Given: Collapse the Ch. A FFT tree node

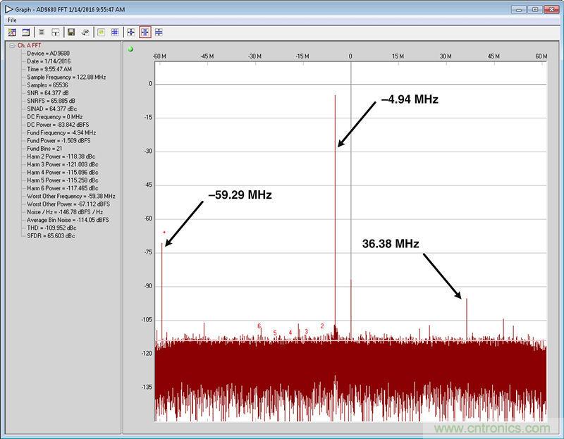Looking at the screenshot, I should pyautogui.click(x=11, y=45).
